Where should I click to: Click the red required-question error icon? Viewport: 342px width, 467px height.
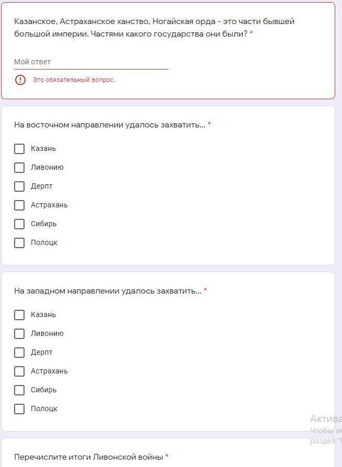[20, 80]
